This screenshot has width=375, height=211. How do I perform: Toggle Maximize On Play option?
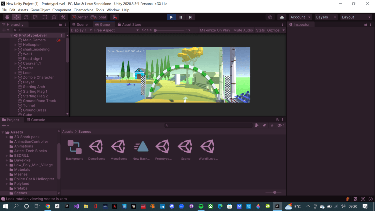coord(215,30)
